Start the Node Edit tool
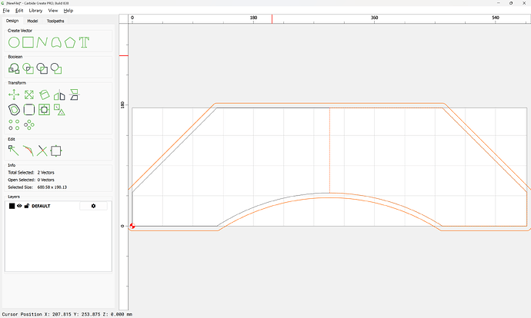This screenshot has height=318, width=531. tap(14, 151)
